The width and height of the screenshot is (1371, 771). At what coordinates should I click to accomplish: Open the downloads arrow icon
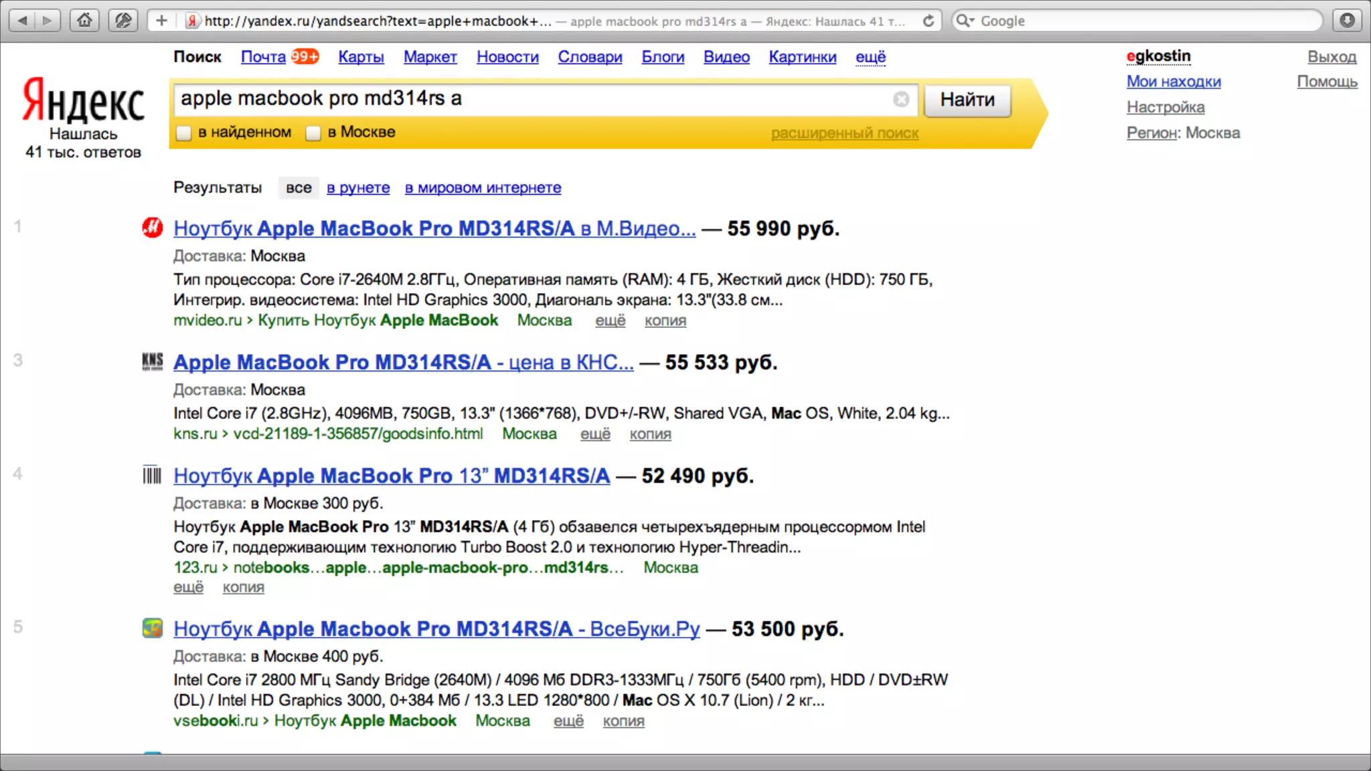tap(1348, 21)
